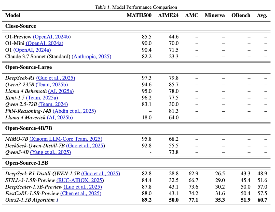
Task: Open the (AI, 2025b) Llama 4 Maverick citation
Action: click(60, 117)
